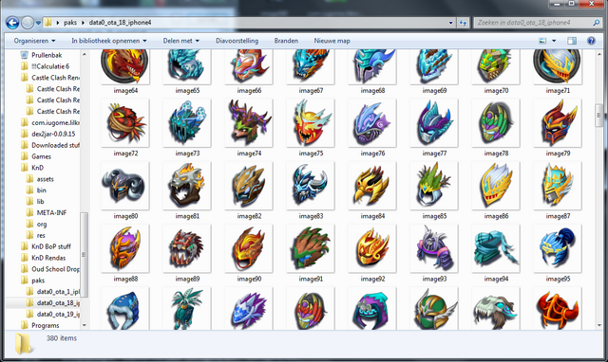Select the image67 helmet thumbnail
Screen dimensions: 608x362
(x=311, y=66)
